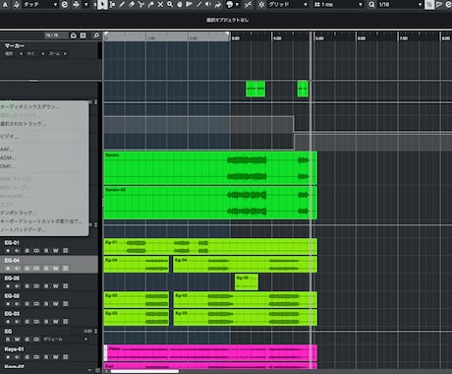Freeze the EG-03 track

point(66,322)
